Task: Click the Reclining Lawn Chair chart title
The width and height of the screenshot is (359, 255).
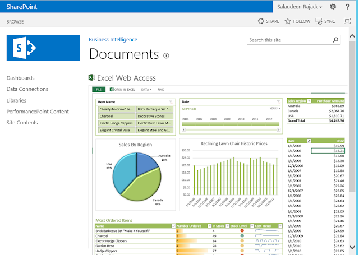Action: [234, 143]
